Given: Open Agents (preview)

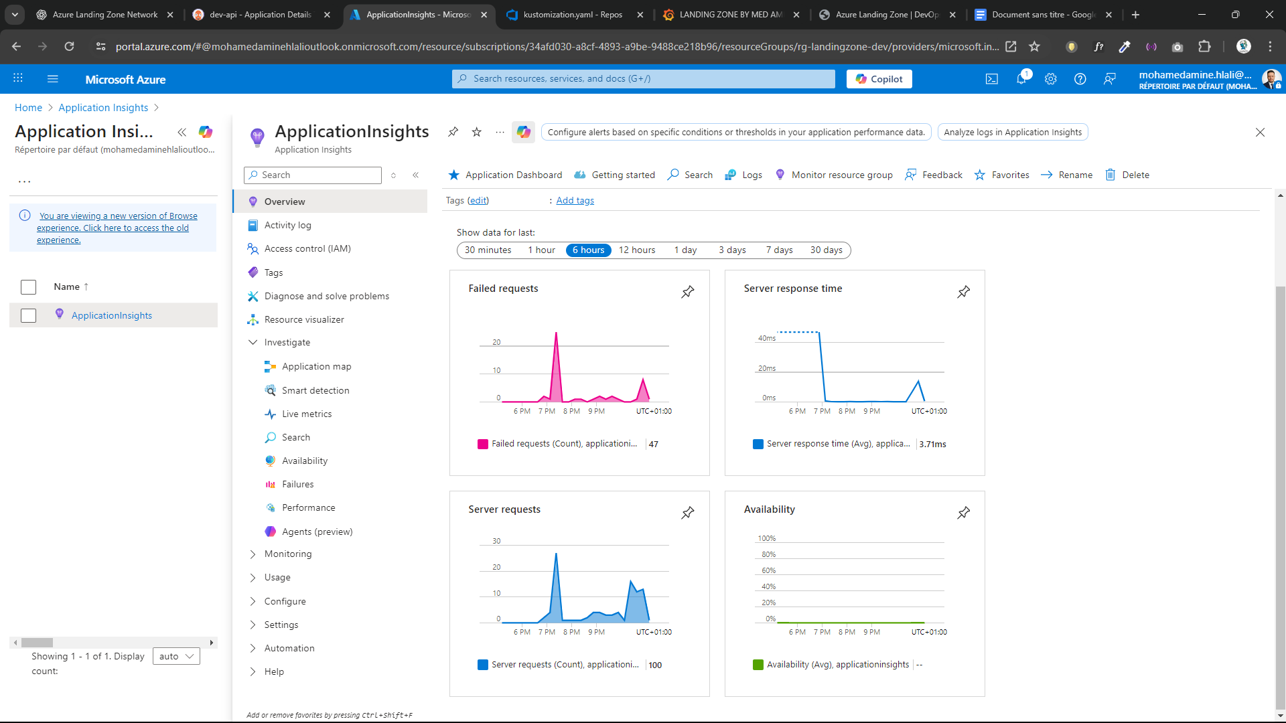Looking at the screenshot, I should pos(317,531).
